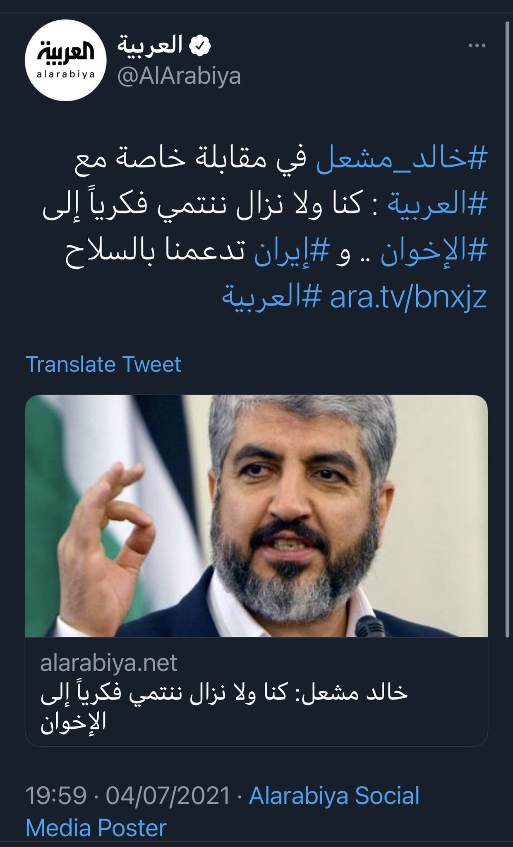Viewport: 513px width, 847px height.
Task: Open the #إيران hashtag
Action: coord(292,252)
